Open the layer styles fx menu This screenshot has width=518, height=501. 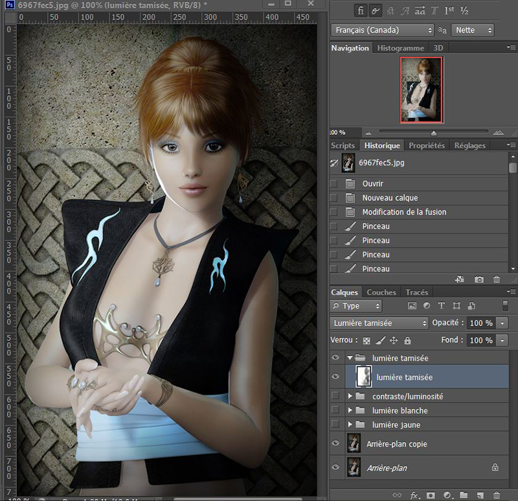415,495
